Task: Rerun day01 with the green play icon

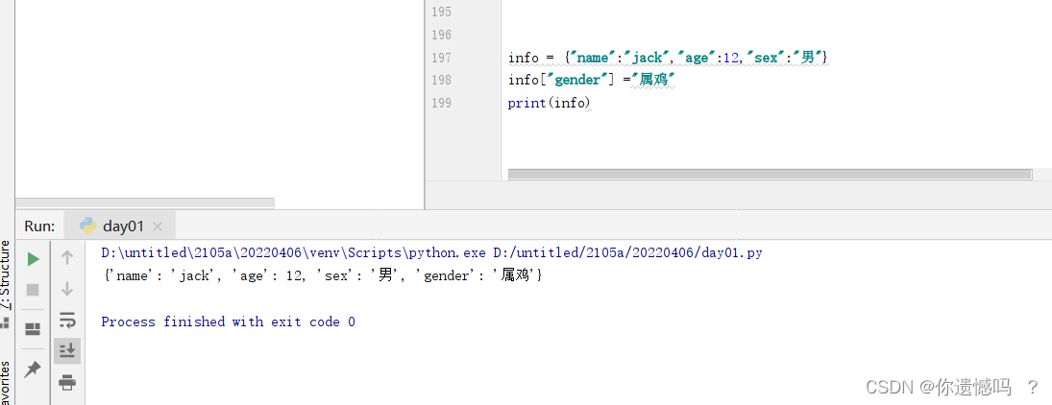Action: 33,259
